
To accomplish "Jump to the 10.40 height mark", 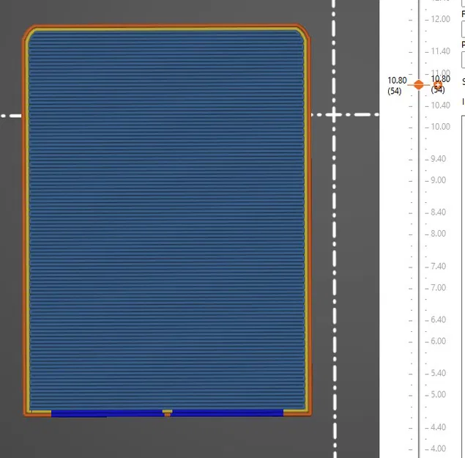I will point(440,106).
